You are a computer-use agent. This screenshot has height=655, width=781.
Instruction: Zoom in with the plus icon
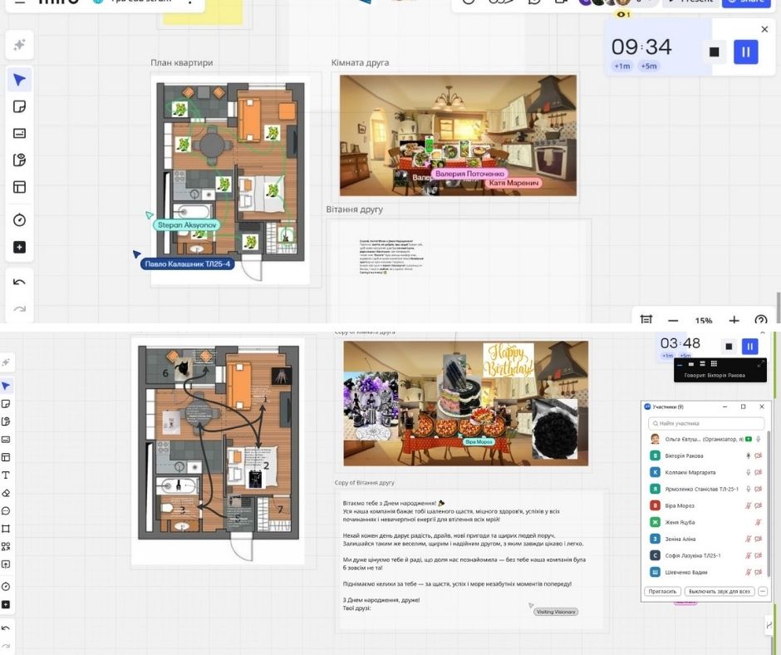[x=734, y=321]
